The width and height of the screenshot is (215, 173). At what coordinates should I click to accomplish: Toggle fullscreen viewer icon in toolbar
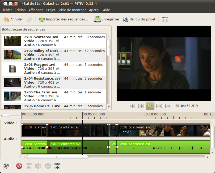click(165, 19)
